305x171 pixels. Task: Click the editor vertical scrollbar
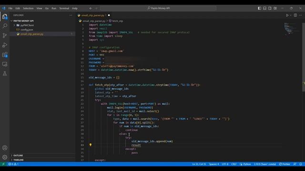304,57
